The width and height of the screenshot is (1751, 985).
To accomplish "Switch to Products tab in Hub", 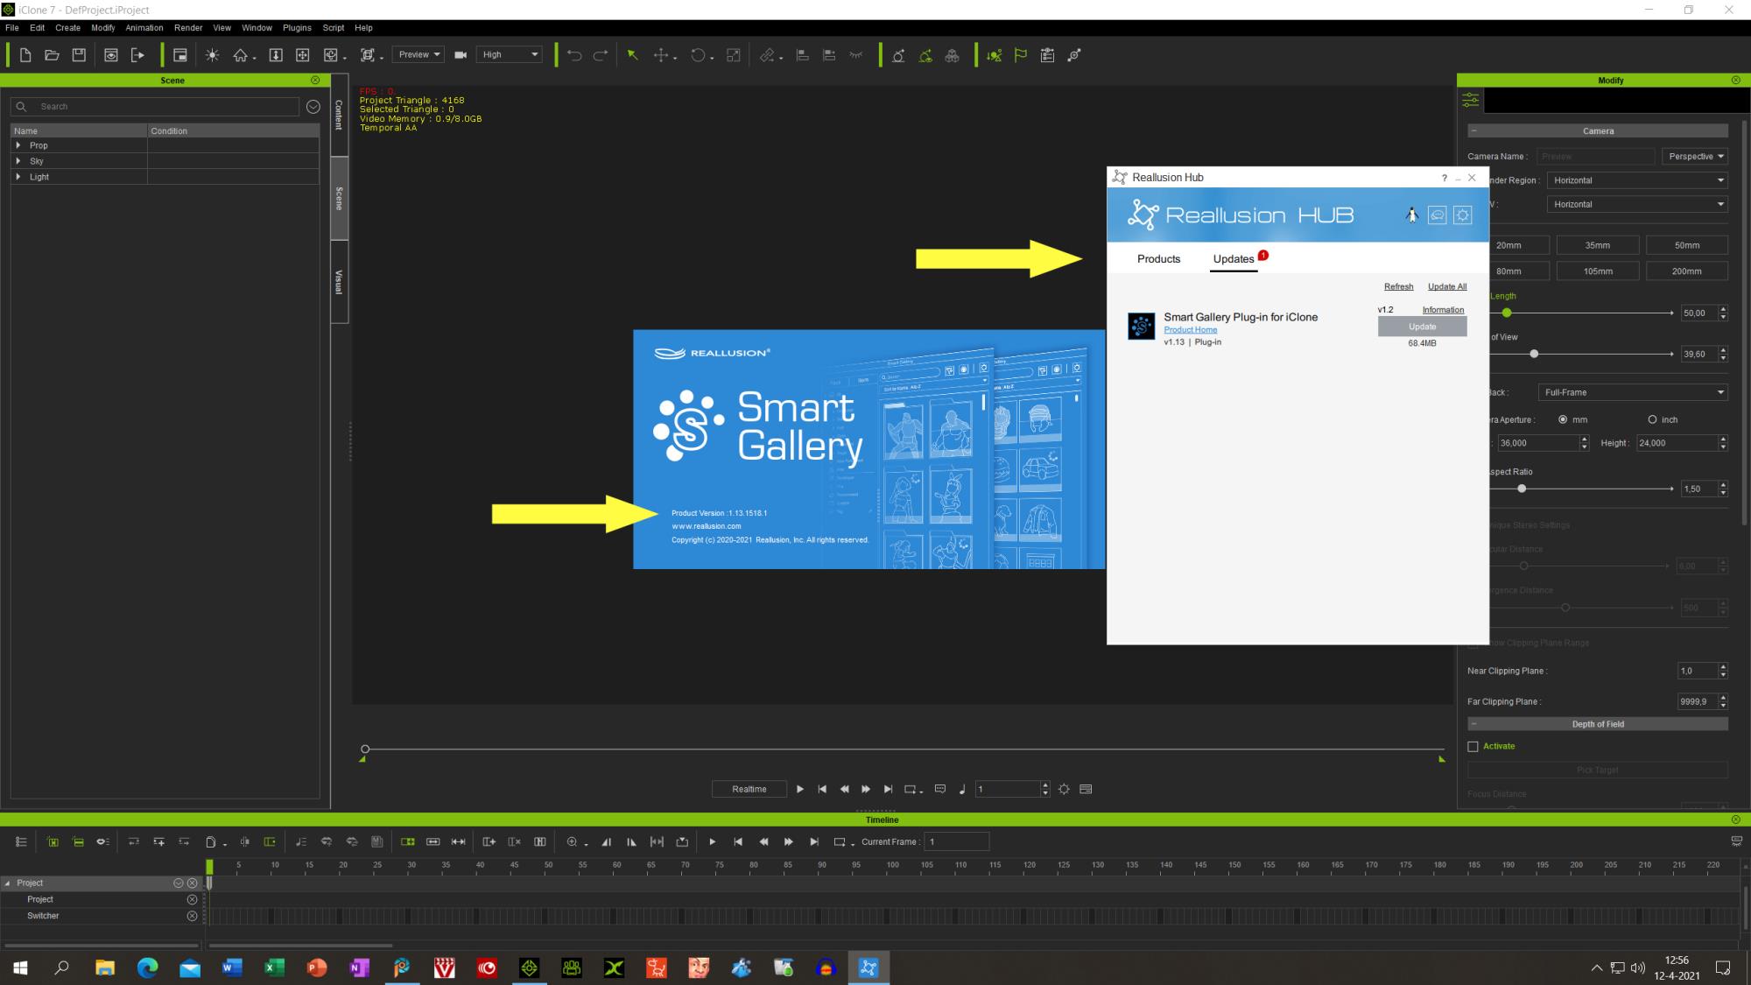I will [1158, 258].
